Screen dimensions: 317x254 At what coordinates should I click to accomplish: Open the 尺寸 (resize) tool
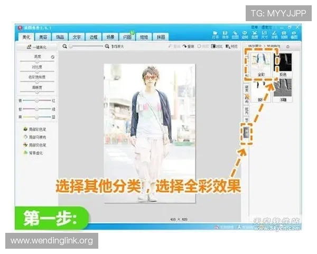265,35
